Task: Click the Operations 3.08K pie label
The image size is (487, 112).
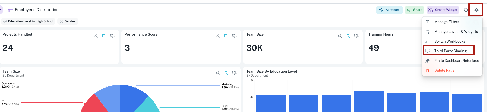Action: (x=10, y=85)
